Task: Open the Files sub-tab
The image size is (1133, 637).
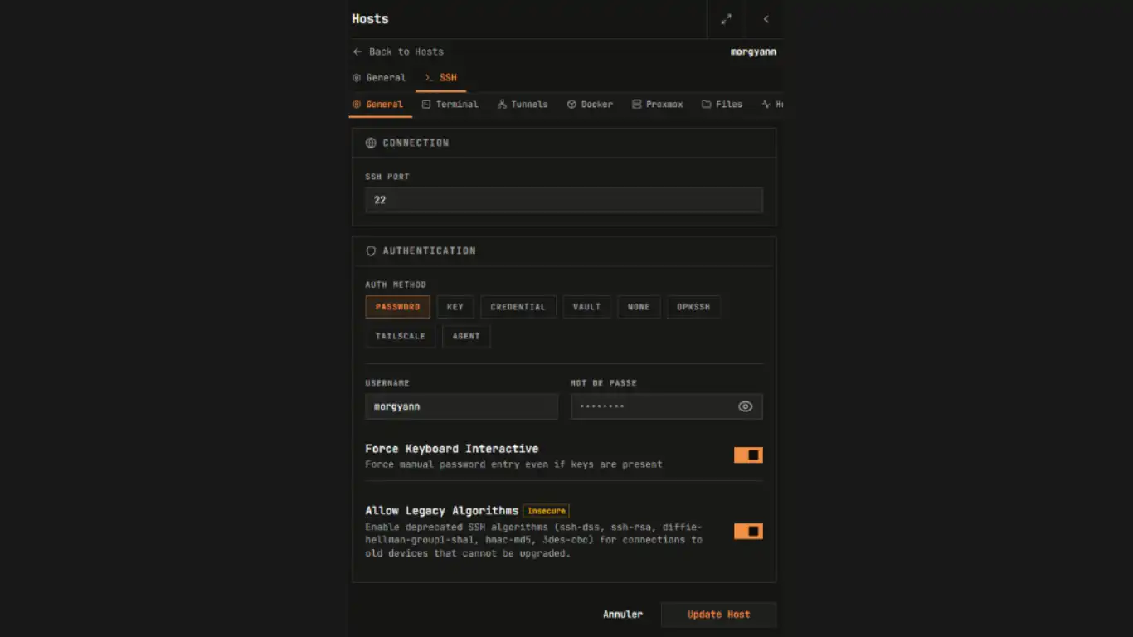Action: pos(722,105)
